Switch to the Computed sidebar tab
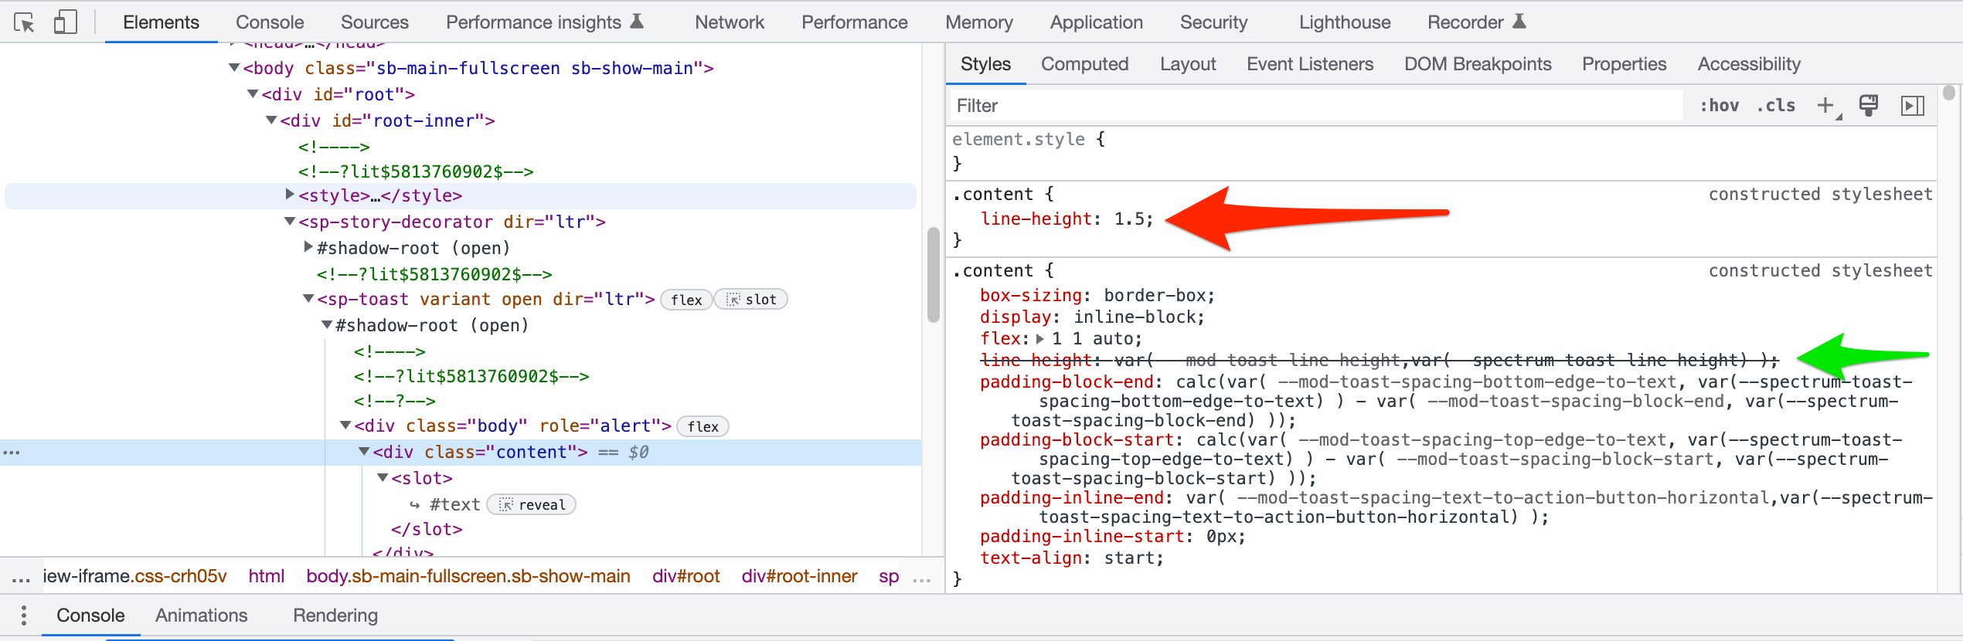 [1085, 64]
